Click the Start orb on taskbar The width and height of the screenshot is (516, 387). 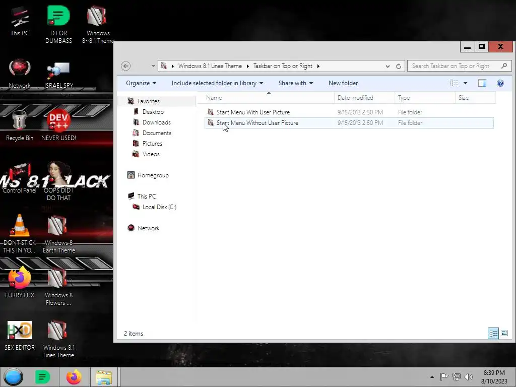[14, 377]
